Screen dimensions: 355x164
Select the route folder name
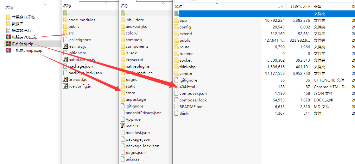[x=184, y=47]
